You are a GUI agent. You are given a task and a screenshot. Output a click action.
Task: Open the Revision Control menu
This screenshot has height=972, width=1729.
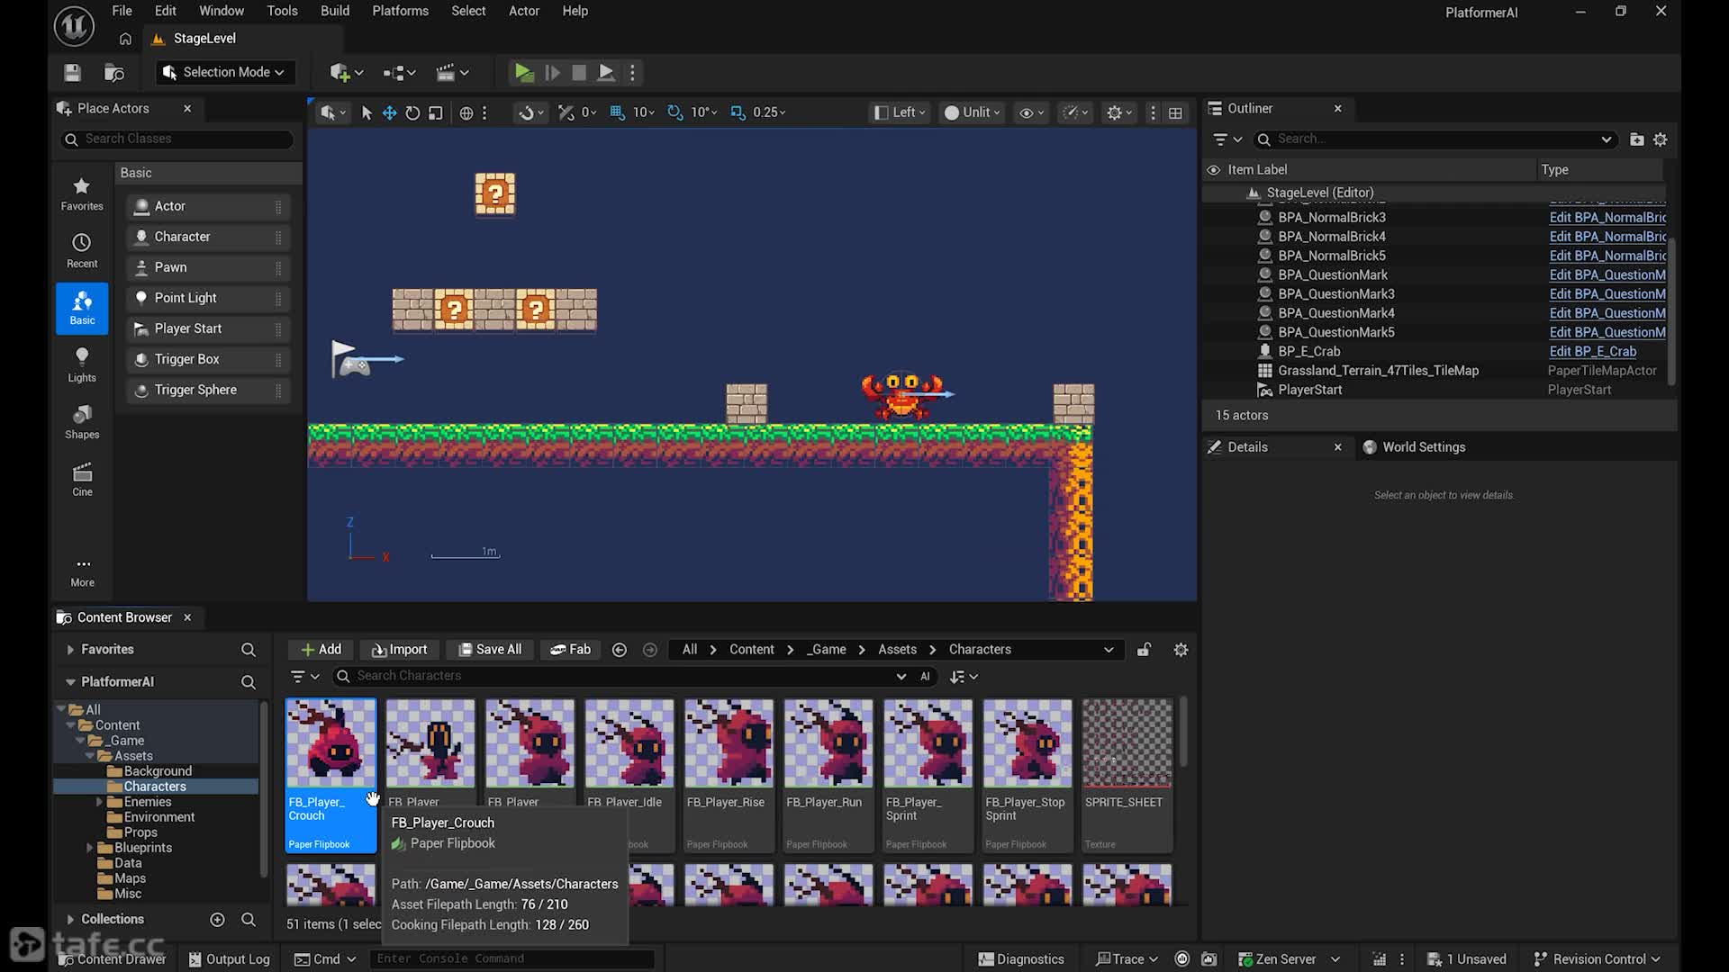[x=1597, y=959]
